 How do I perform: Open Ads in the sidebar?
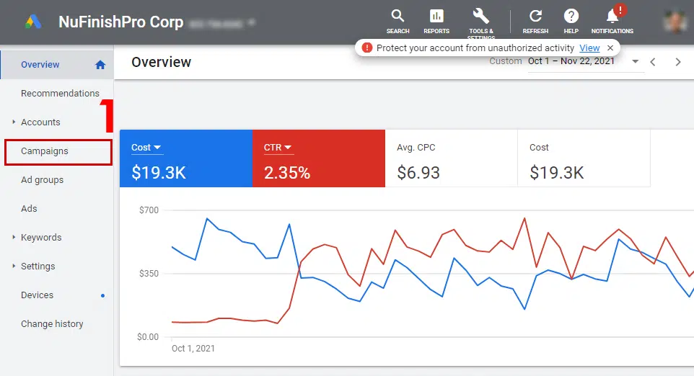pyautogui.click(x=29, y=209)
